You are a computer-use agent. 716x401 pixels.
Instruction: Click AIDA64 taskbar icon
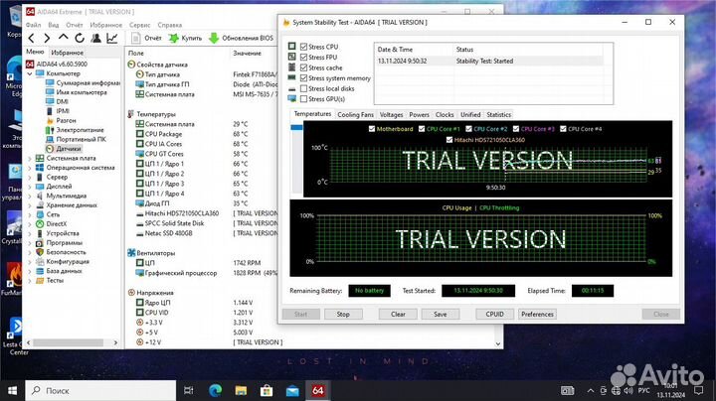tap(318, 390)
